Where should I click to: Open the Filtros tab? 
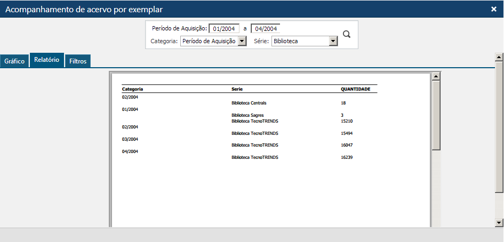click(78, 61)
